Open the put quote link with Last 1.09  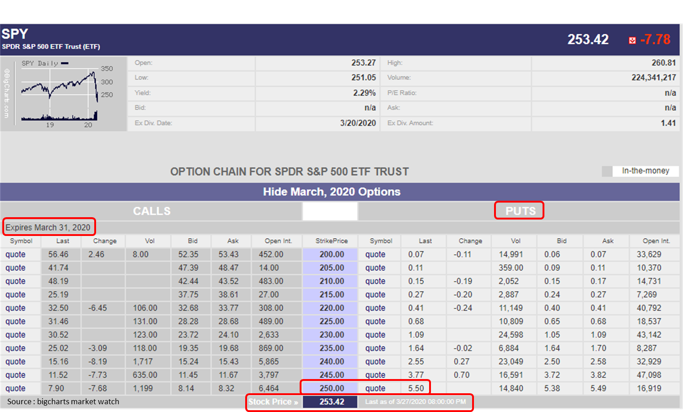pos(375,335)
